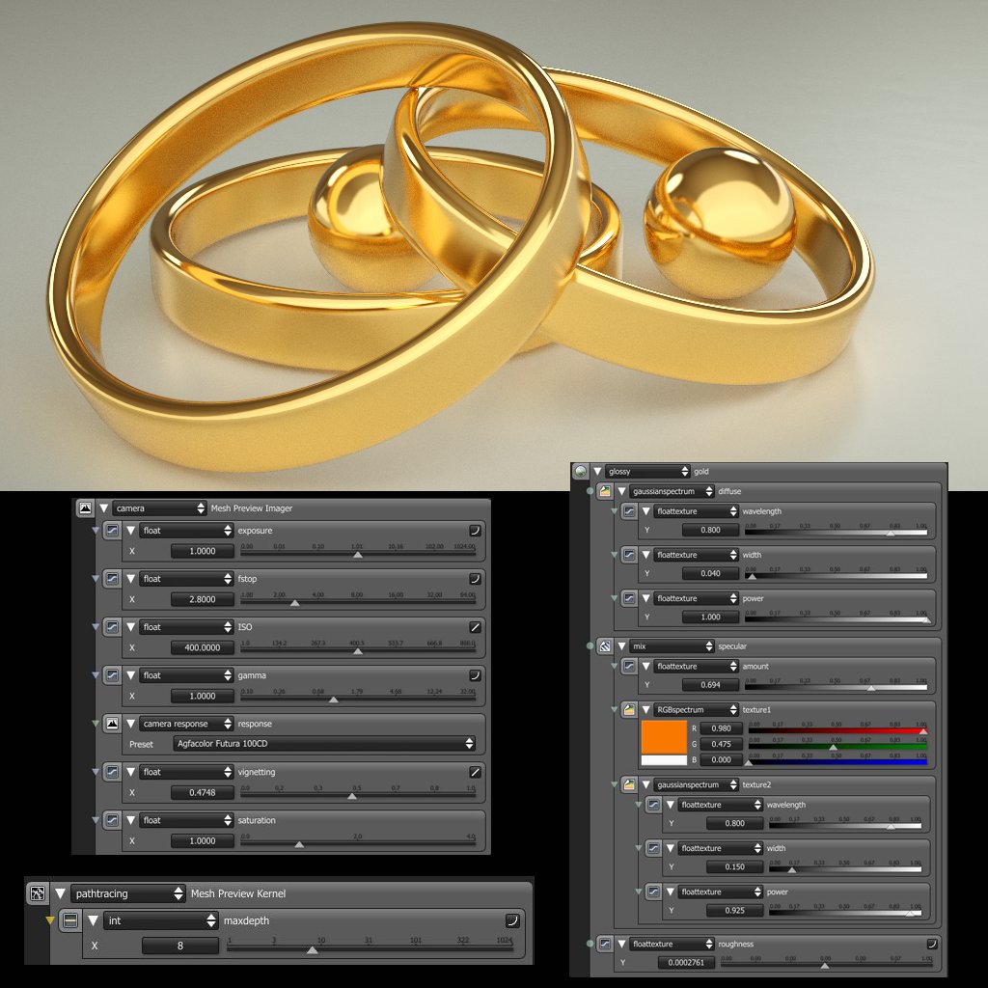Viewport: 988px width, 988px height.
Task: Collapse the texture2 gaussianspectrum node
Action: (645, 785)
